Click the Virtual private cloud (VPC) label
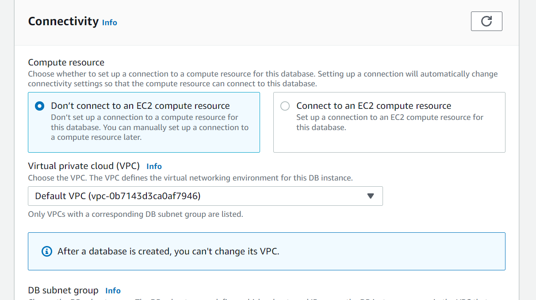 coord(84,166)
